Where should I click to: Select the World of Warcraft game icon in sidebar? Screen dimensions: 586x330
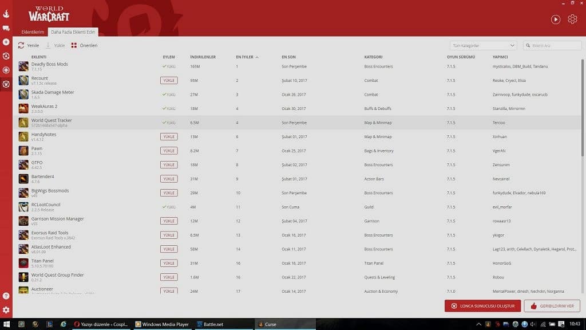pyautogui.click(x=6, y=84)
